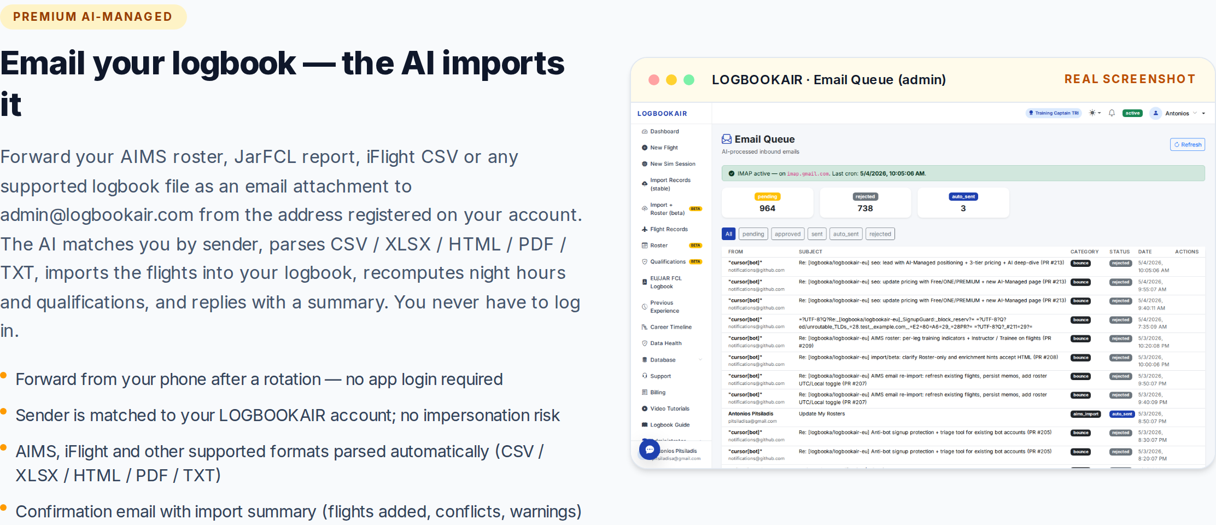The width and height of the screenshot is (1216, 525).
Task: Click the Logbook Guide book icon
Action: pos(644,425)
